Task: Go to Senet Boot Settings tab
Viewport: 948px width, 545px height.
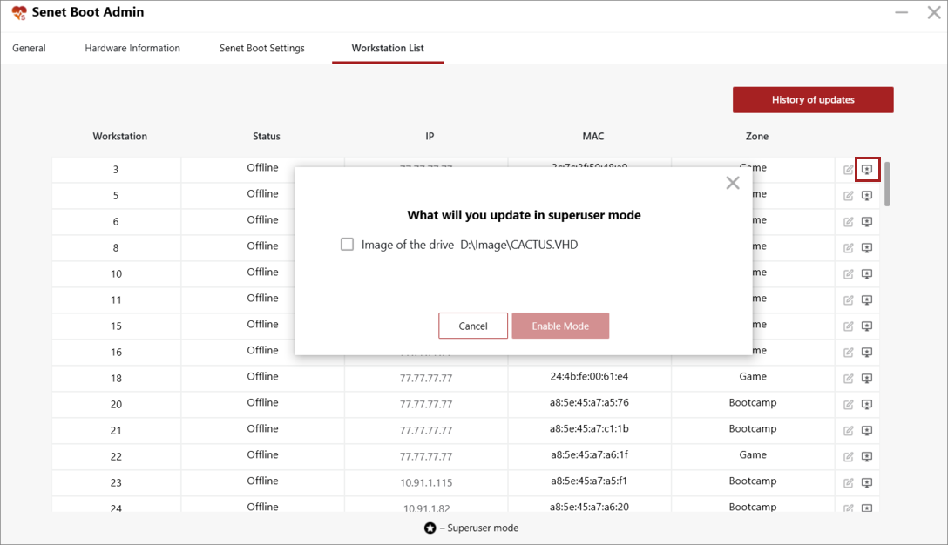Action: [261, 49]
